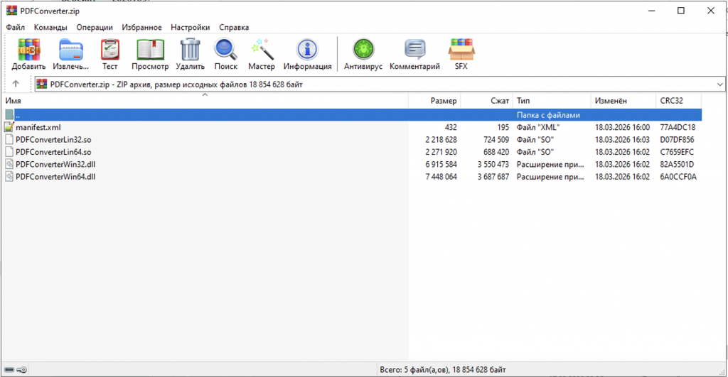728x377 pixels.
Task: Click size value 7 448 064
Action: pyautogui.click(x=441, y=177)
